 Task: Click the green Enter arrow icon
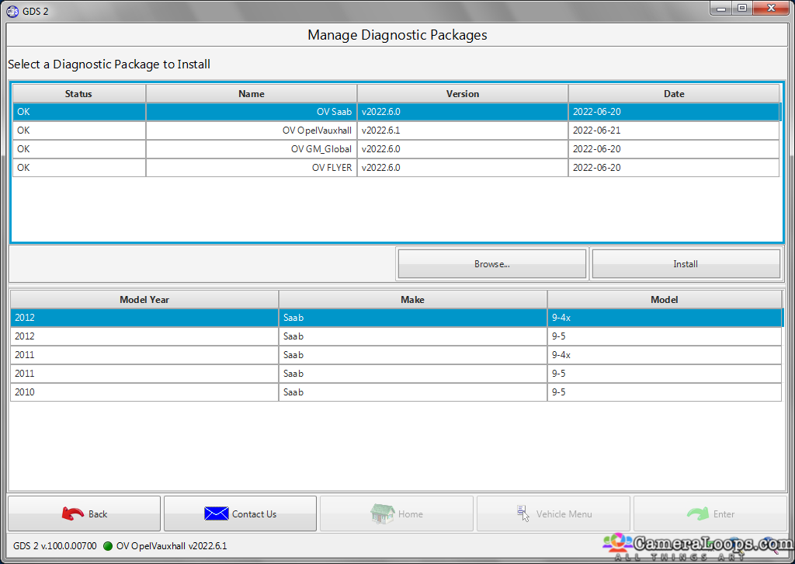pyautogui.click(x=698, y=514)
